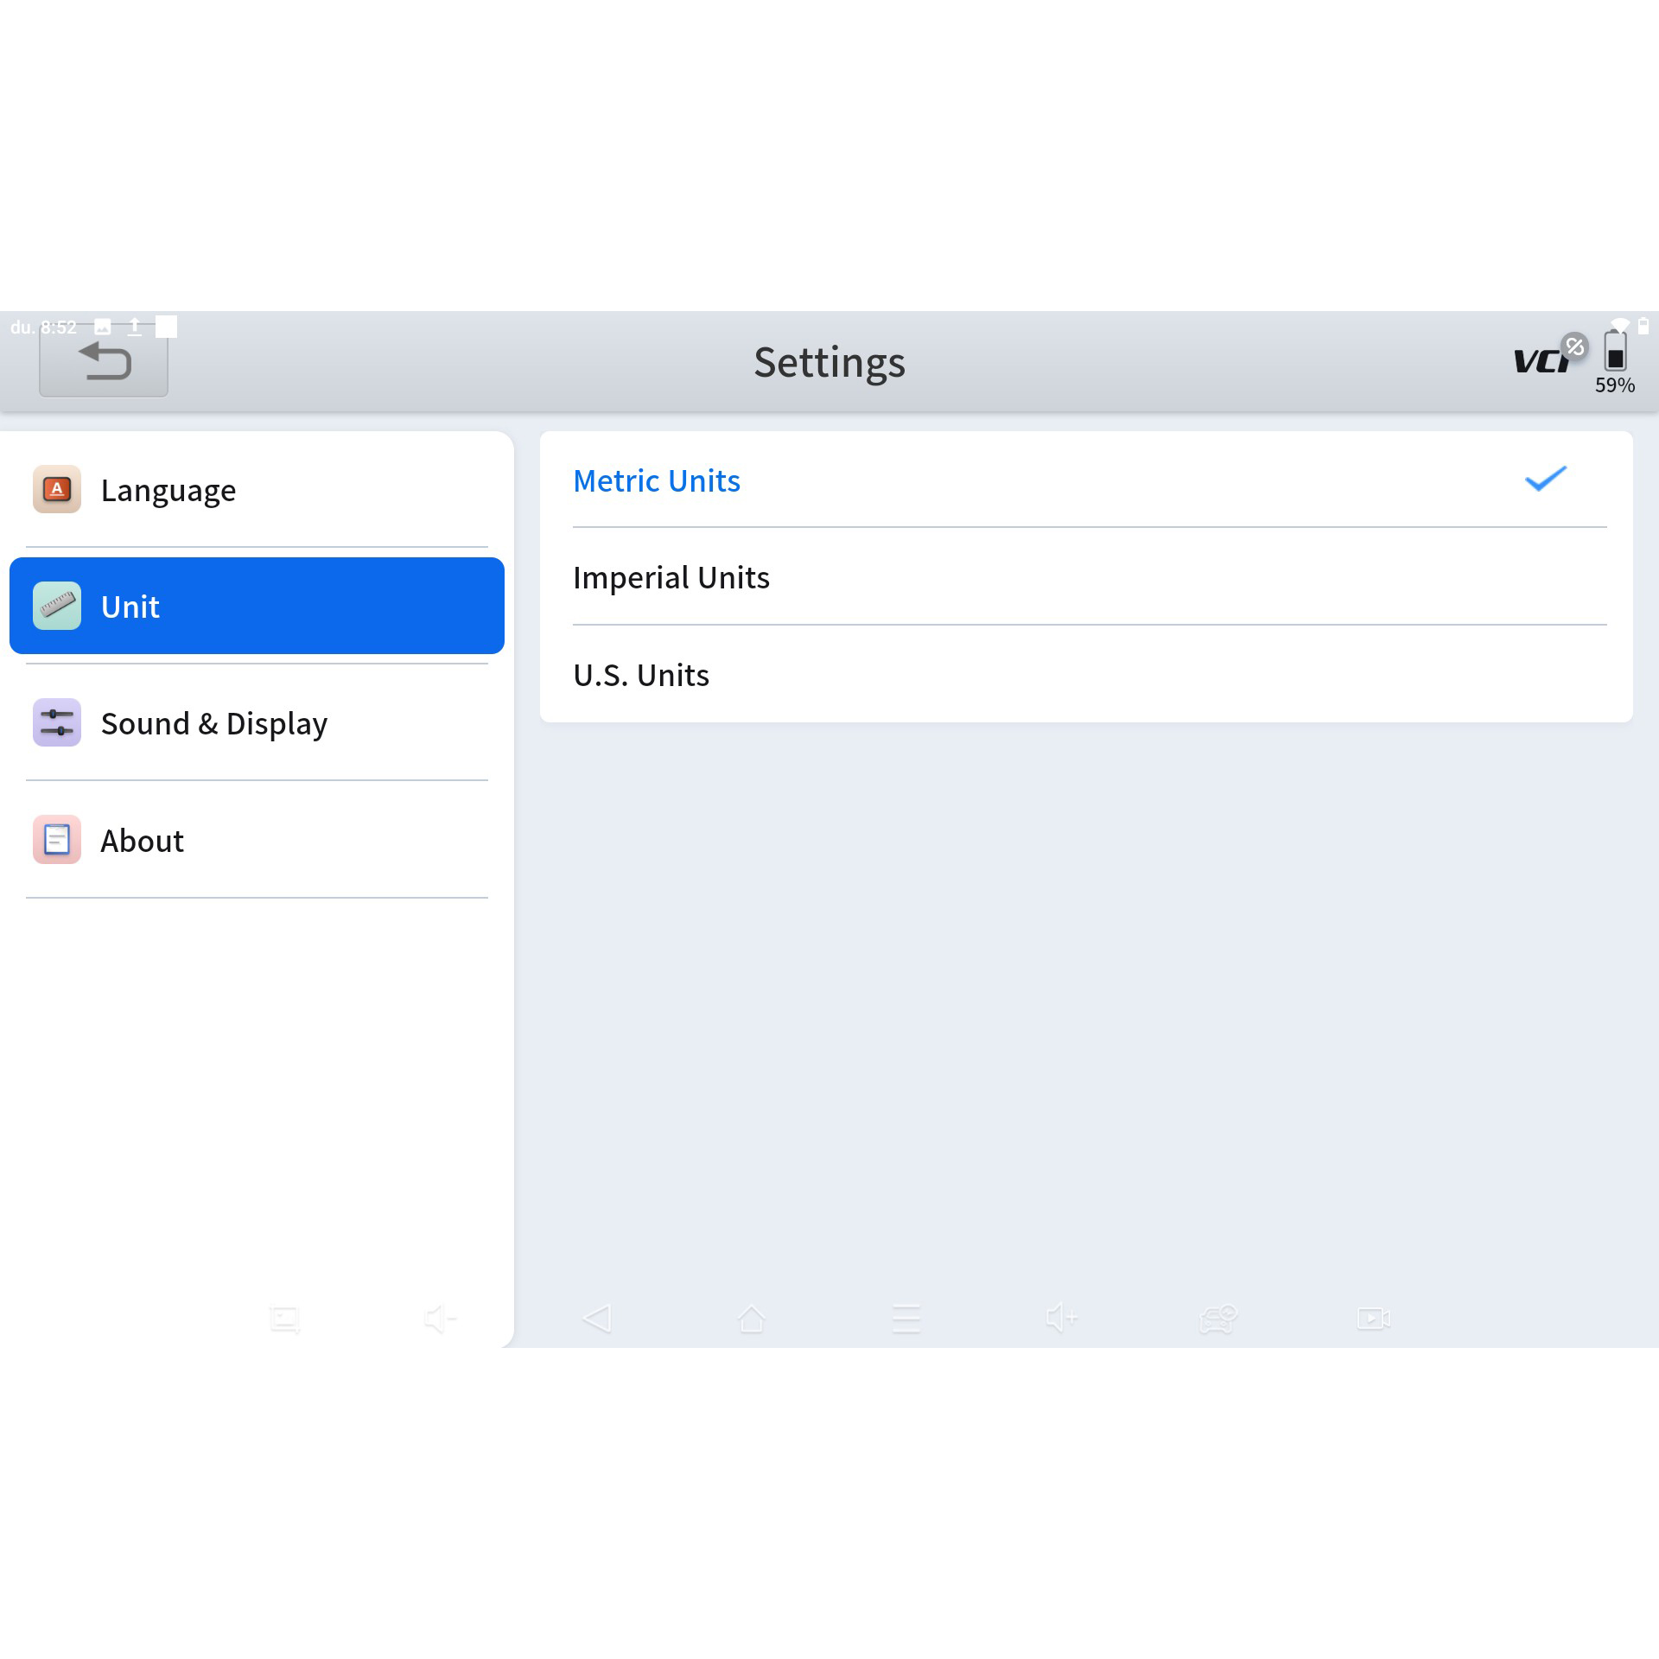Click the Sound & Display sliders icon
Screen dimensions: 1659x1659
point(57,722)
